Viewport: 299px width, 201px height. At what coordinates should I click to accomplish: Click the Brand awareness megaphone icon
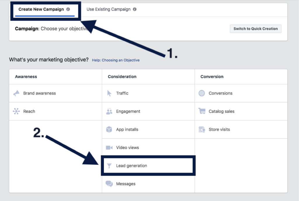16,93
